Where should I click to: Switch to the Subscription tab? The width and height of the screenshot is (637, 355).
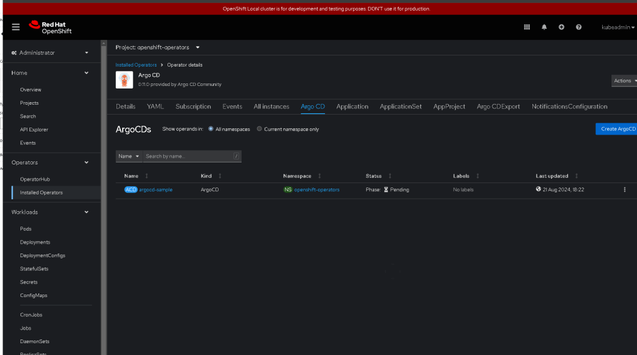[x=193, y=107]
